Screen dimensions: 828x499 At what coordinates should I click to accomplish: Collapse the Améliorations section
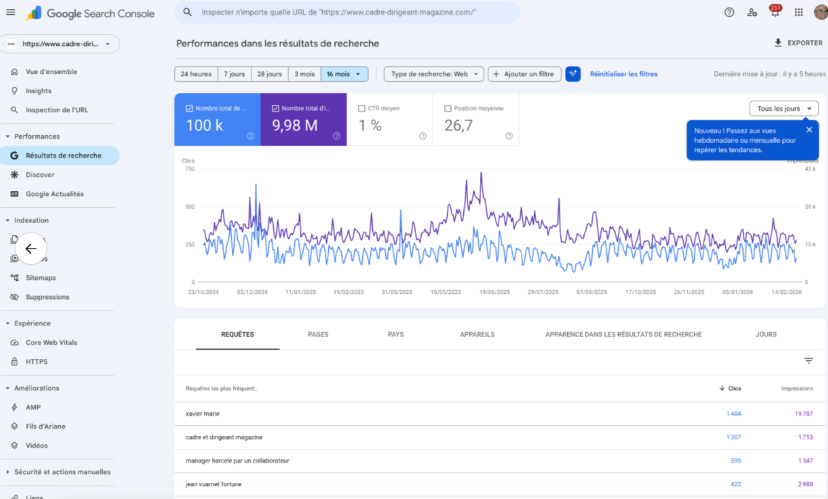pos(33,388)
